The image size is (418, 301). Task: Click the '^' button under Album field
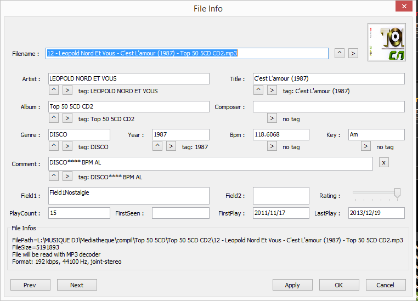[x=54, y=118]
